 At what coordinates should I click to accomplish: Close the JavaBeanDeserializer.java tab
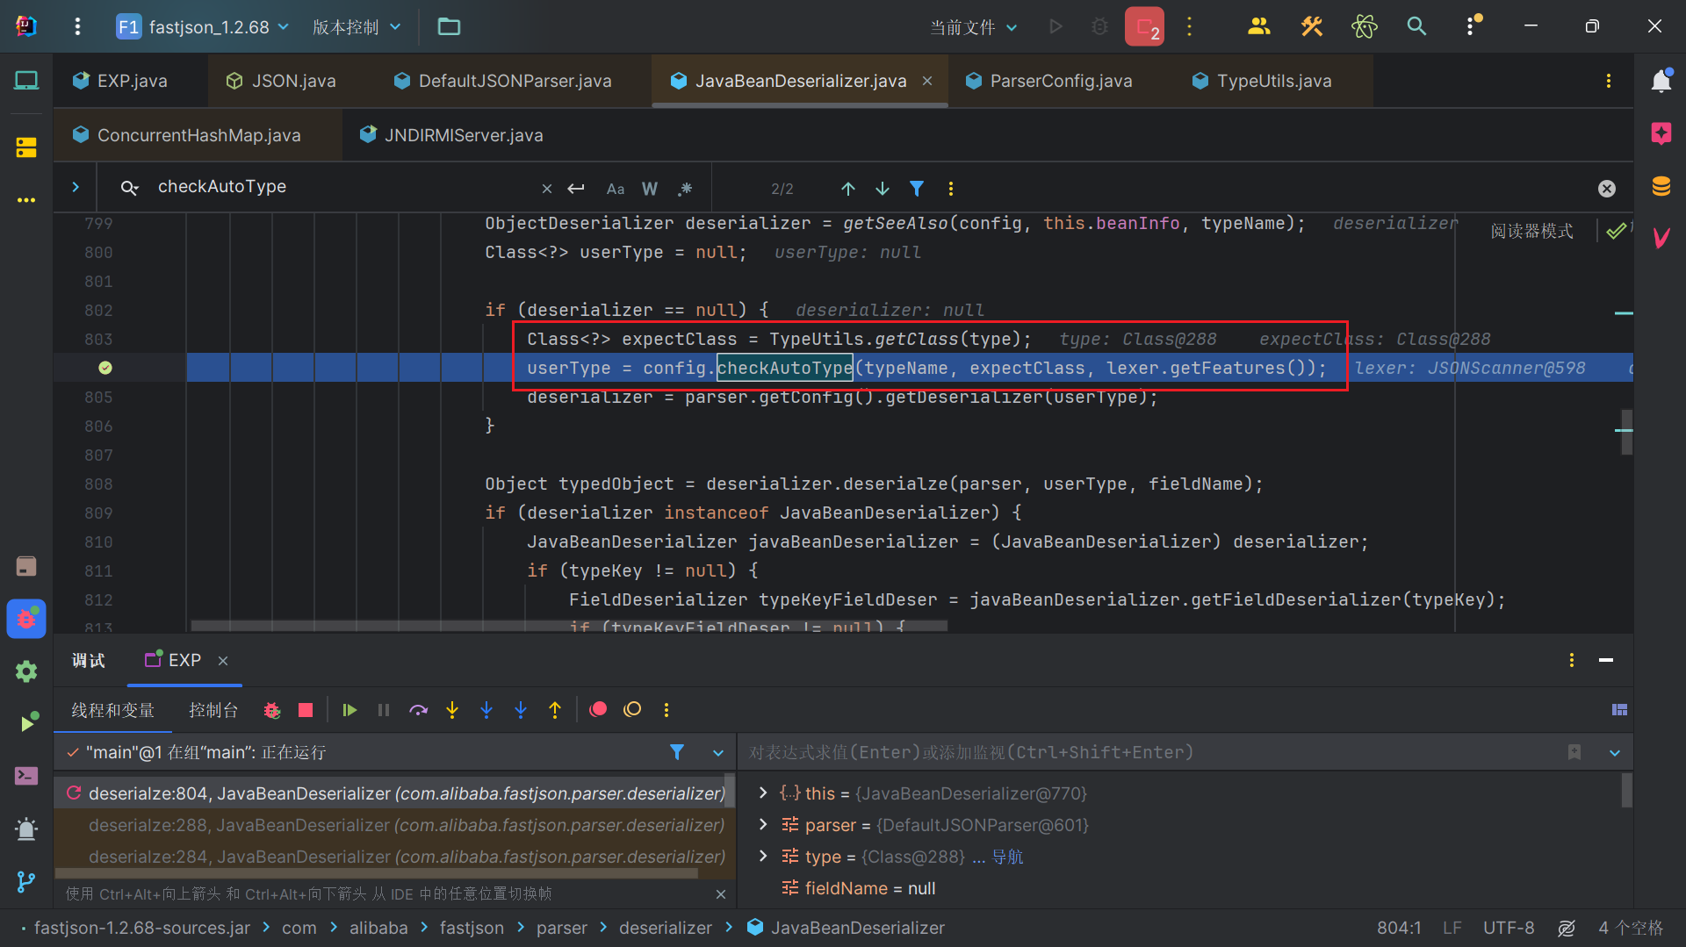927,81
